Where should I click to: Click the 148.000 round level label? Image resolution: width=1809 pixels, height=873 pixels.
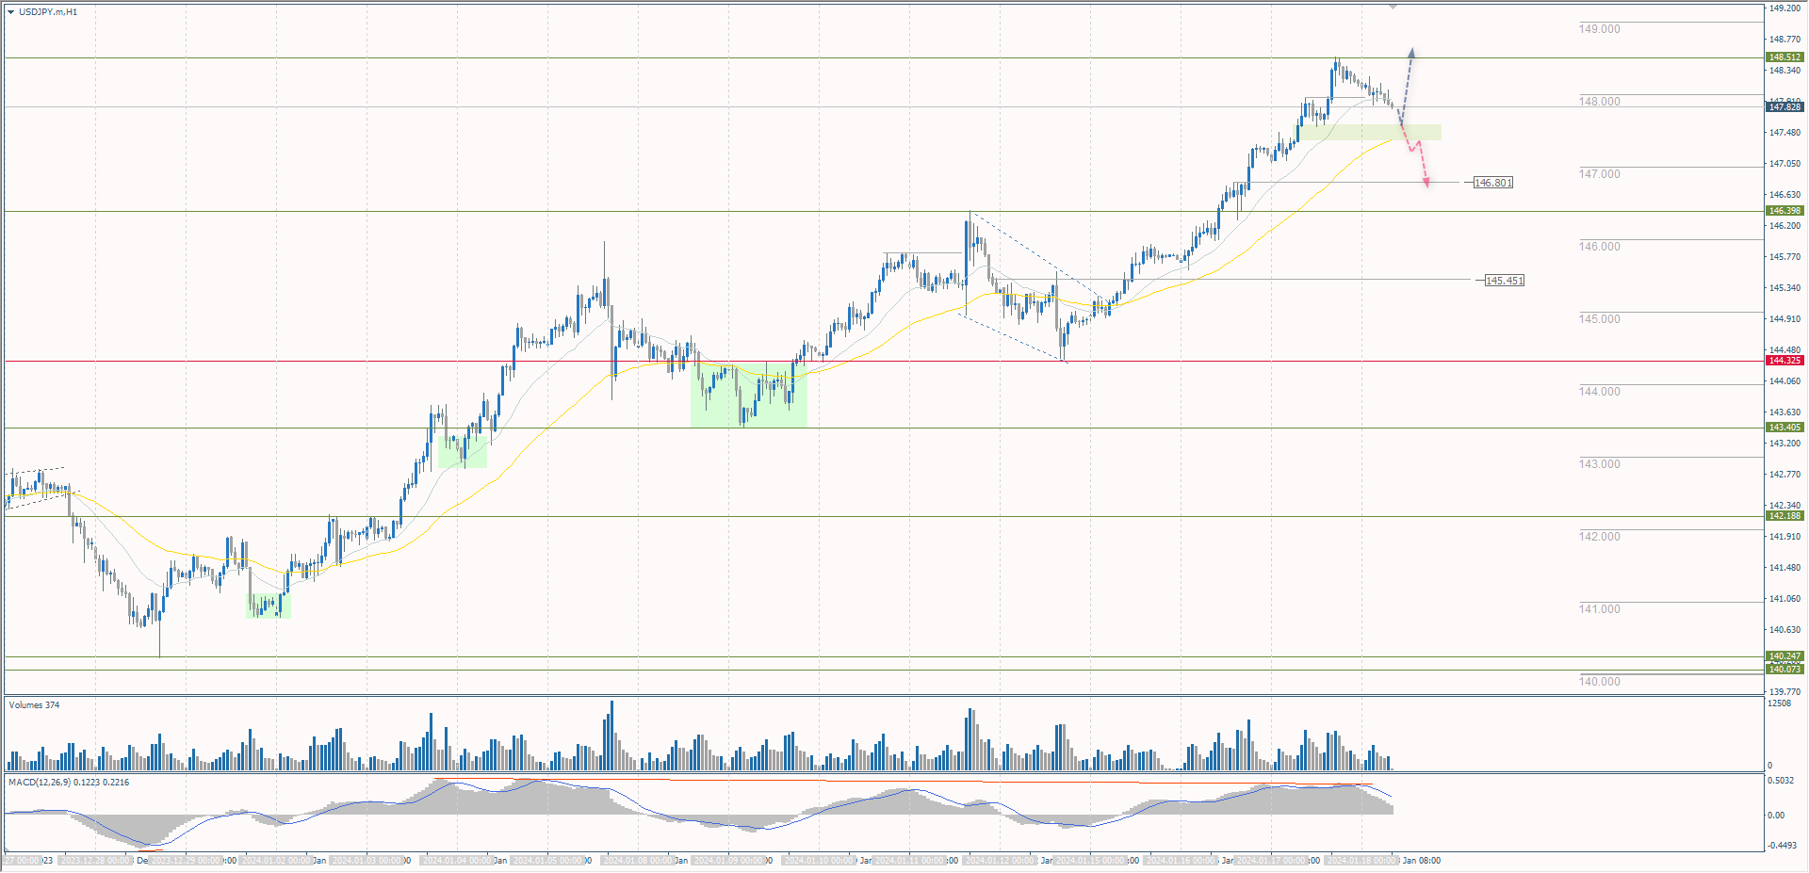(x=1600, y=102)
